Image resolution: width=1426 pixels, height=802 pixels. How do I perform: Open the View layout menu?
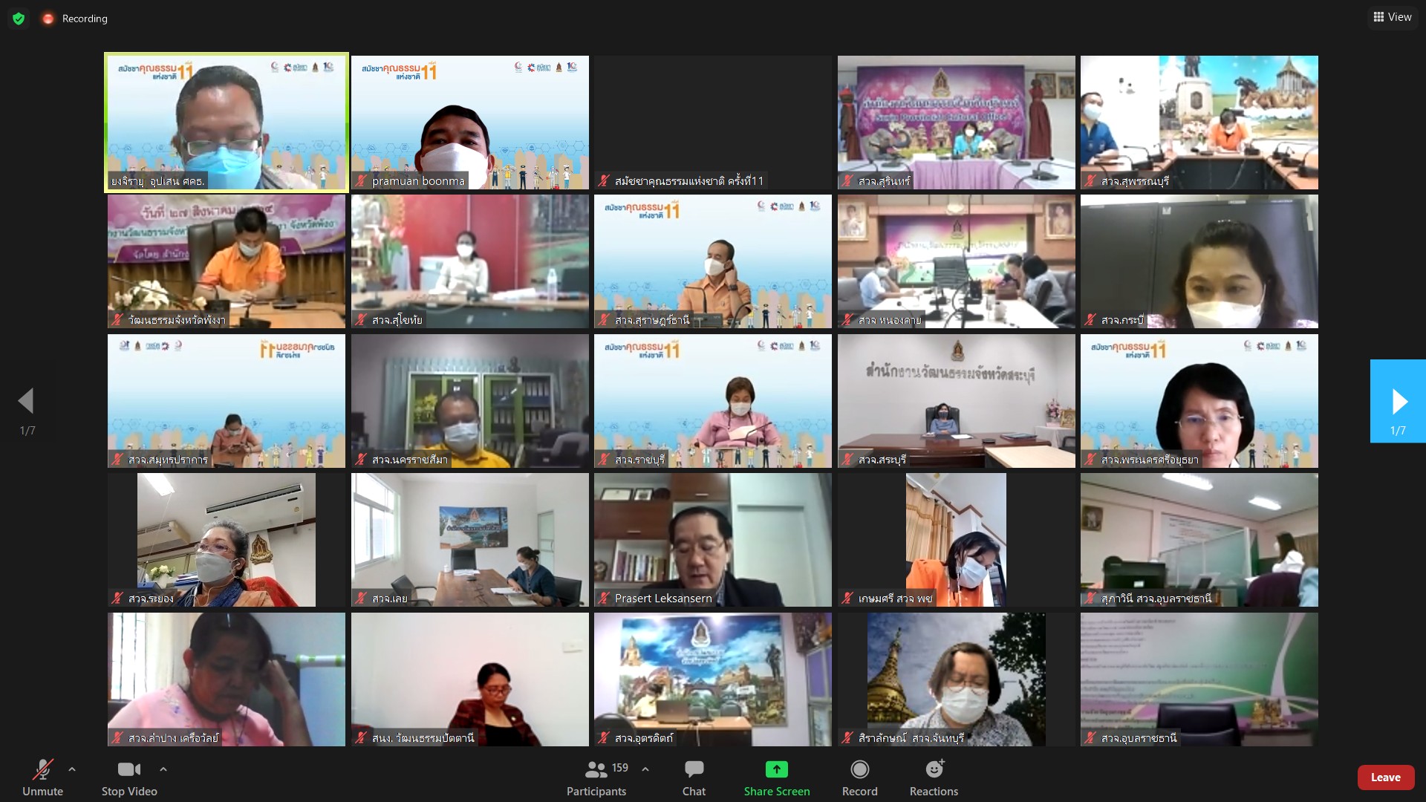click(1392, 17)
